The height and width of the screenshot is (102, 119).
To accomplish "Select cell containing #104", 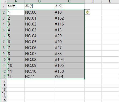I will click(69, 60).
